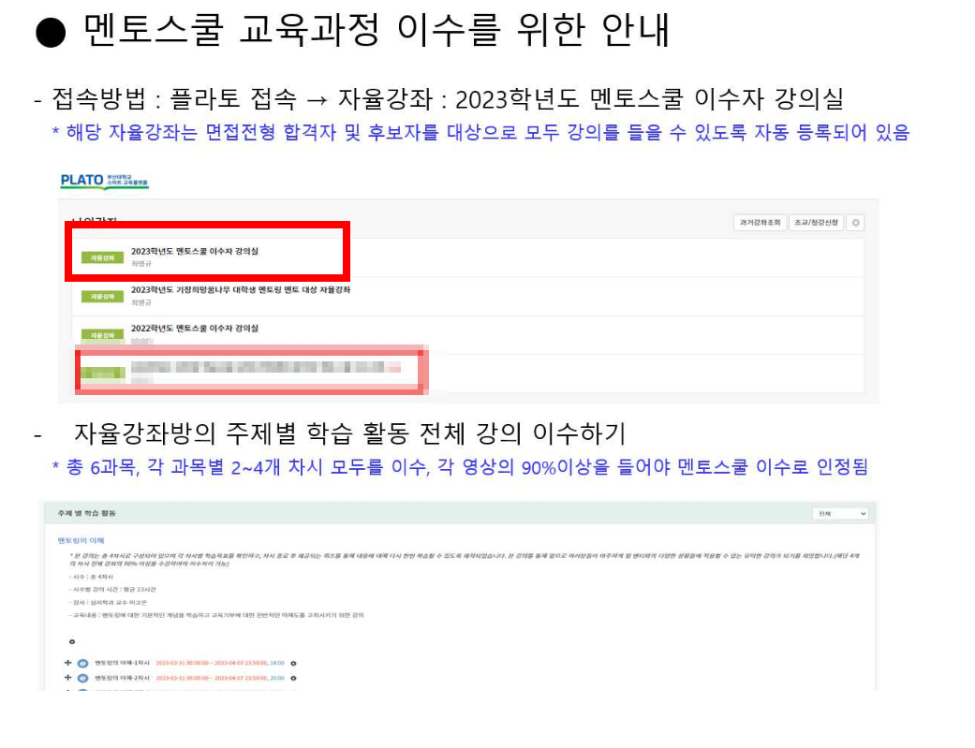Open the 과거강좌조회 button
The height and width of the screenshot is (748, 975).
(760, 223)
